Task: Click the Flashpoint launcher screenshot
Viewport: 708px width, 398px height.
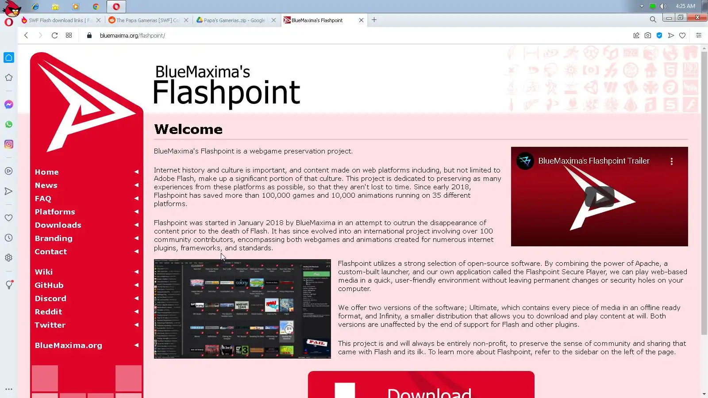Action: coord(242,309)
